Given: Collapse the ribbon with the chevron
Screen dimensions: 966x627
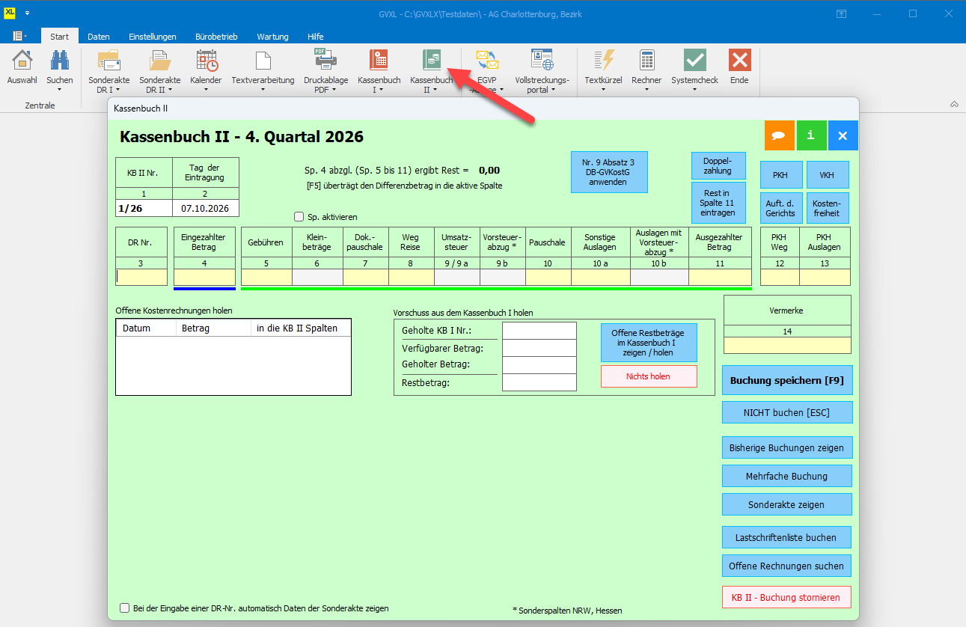Looking at the screenshot, I should click(x=954, y=104).
